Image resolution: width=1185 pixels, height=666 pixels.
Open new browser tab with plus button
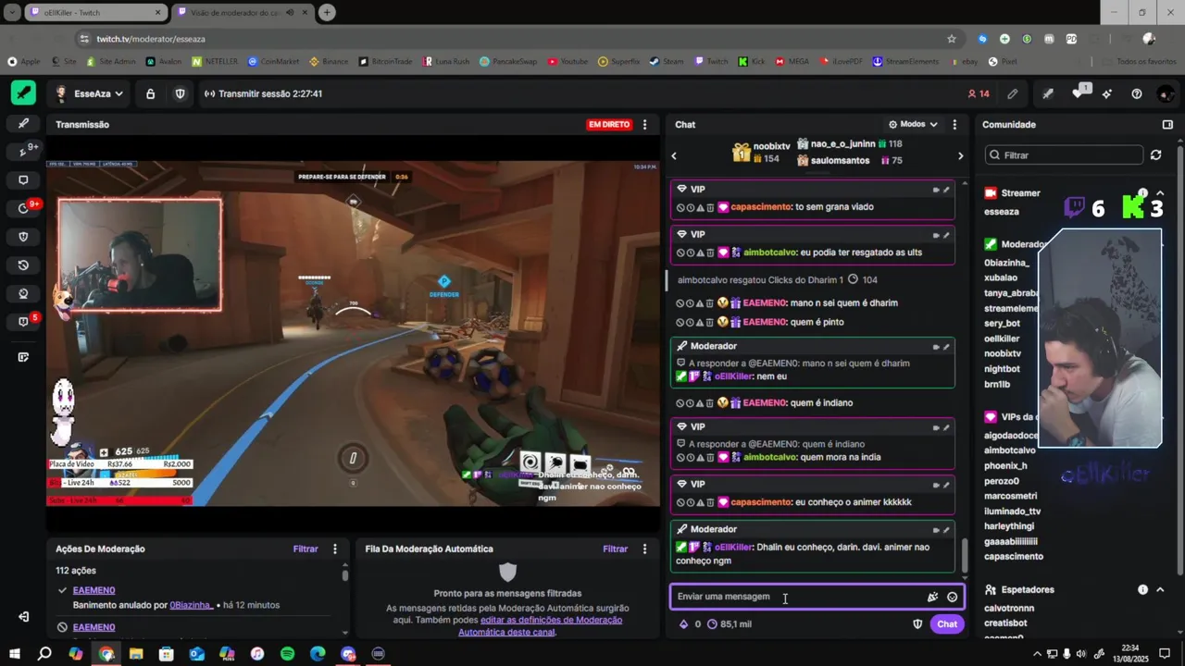tap(327, 13)
